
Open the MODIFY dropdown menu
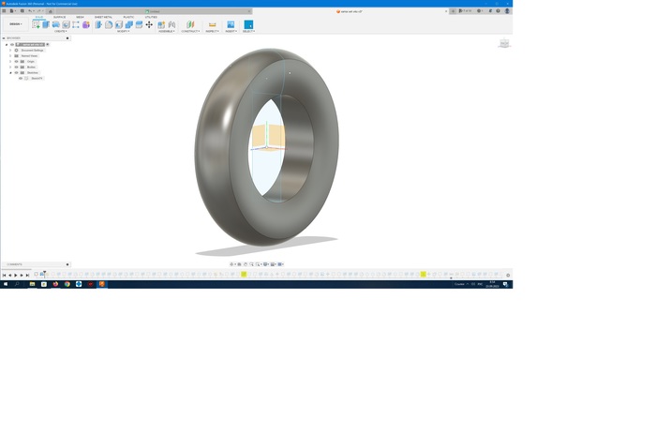[123, 31]
